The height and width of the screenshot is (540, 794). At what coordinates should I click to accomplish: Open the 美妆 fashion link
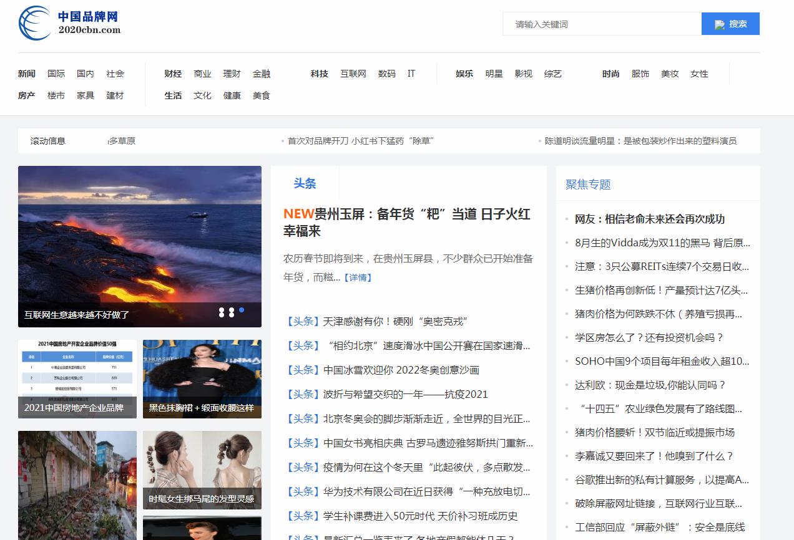[x=670, y=74]
